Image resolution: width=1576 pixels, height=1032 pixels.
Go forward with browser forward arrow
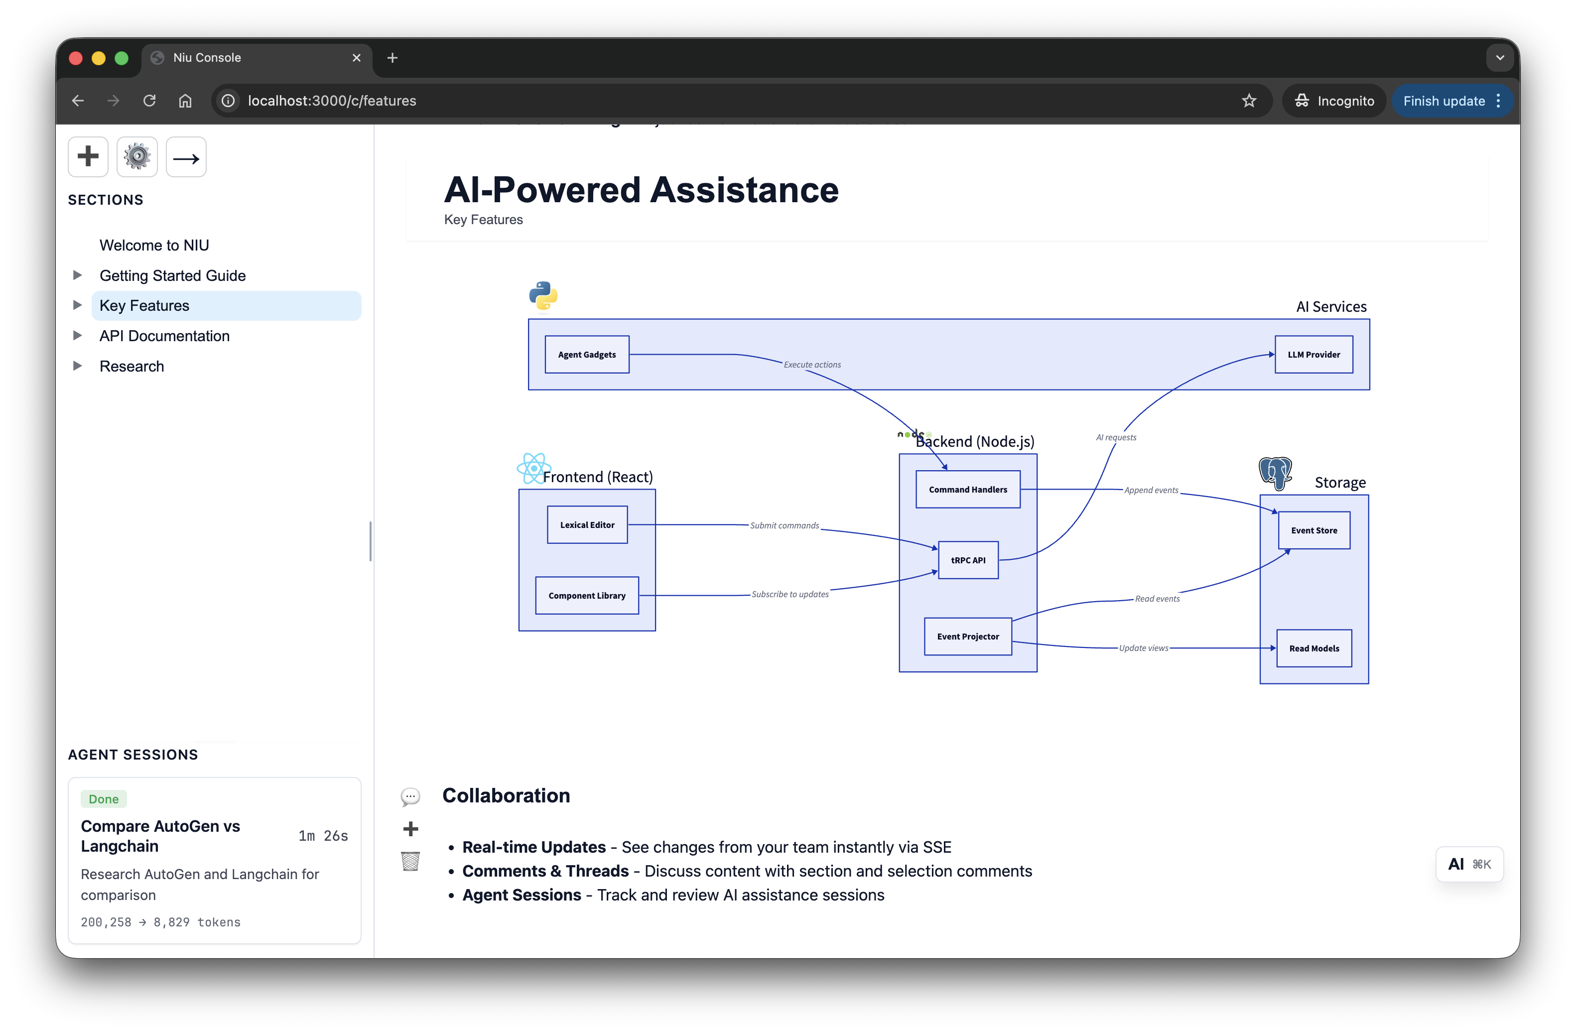(114, 101)
